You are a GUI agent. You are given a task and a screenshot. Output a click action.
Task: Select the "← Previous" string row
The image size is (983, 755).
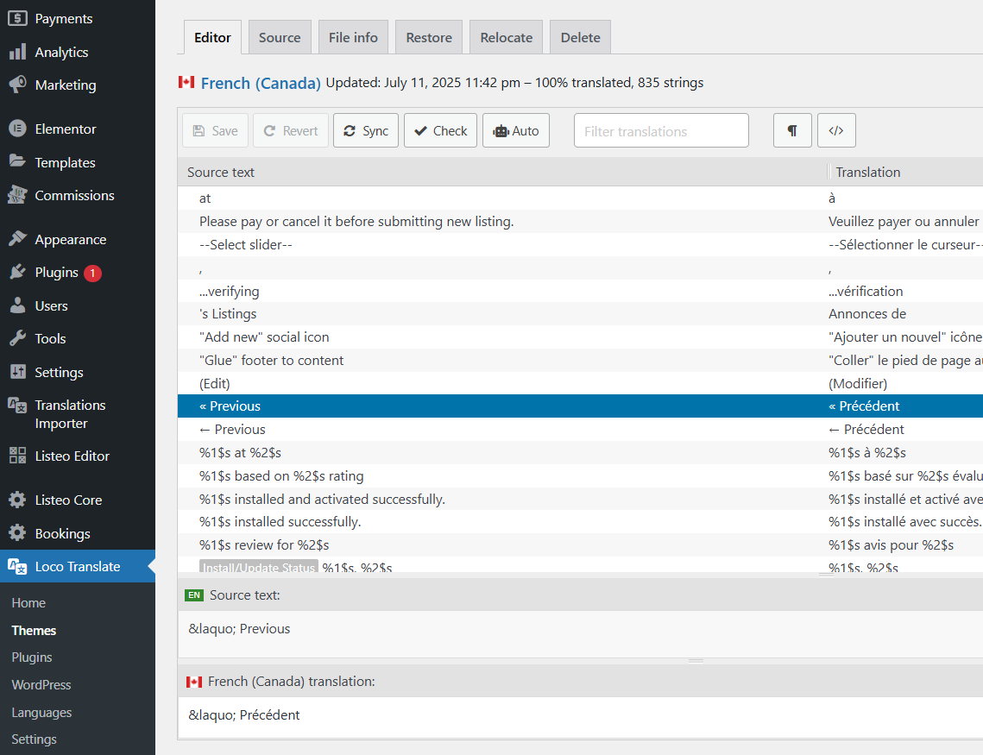tap(501, 430)
